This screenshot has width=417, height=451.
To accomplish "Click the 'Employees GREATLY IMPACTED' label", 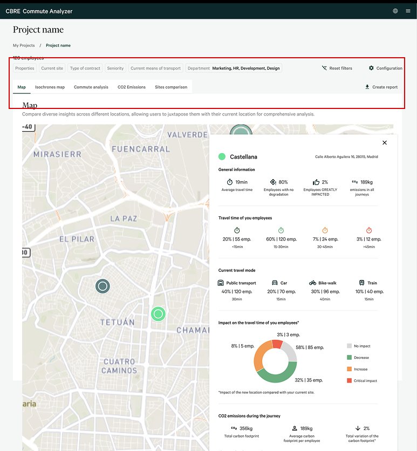I will tap(320, 192).
